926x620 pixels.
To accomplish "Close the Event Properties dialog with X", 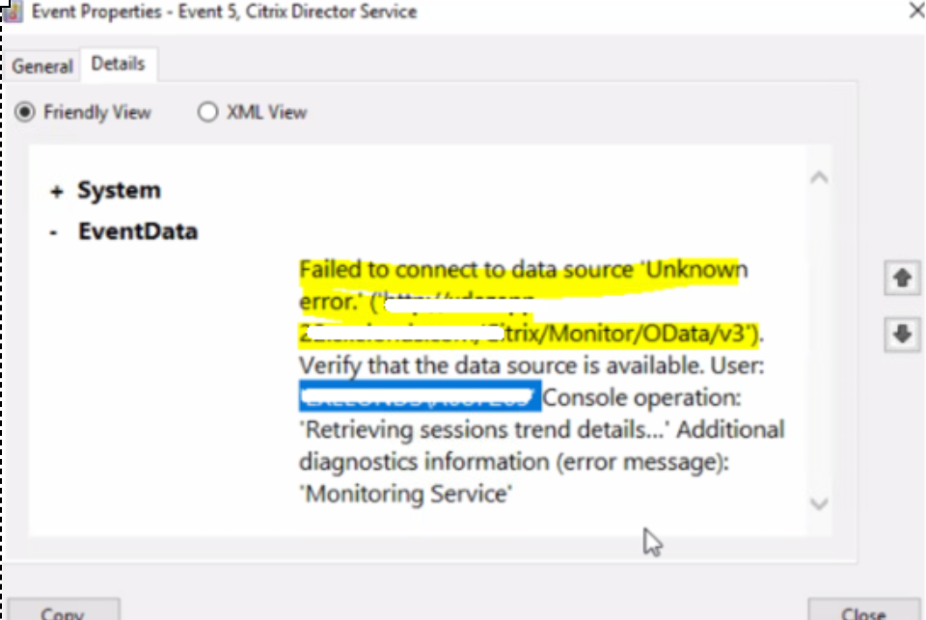I will pyautogui.click(x=916, y=10).
